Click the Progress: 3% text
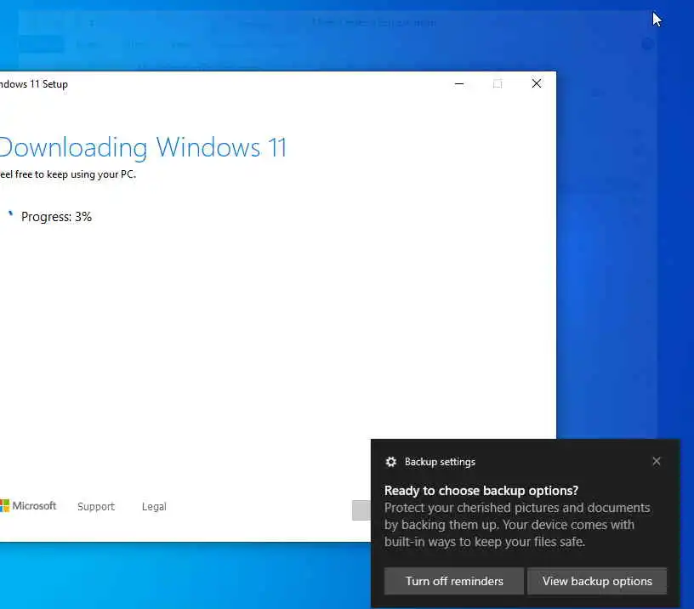694x609 pixels. pos(56,217)
